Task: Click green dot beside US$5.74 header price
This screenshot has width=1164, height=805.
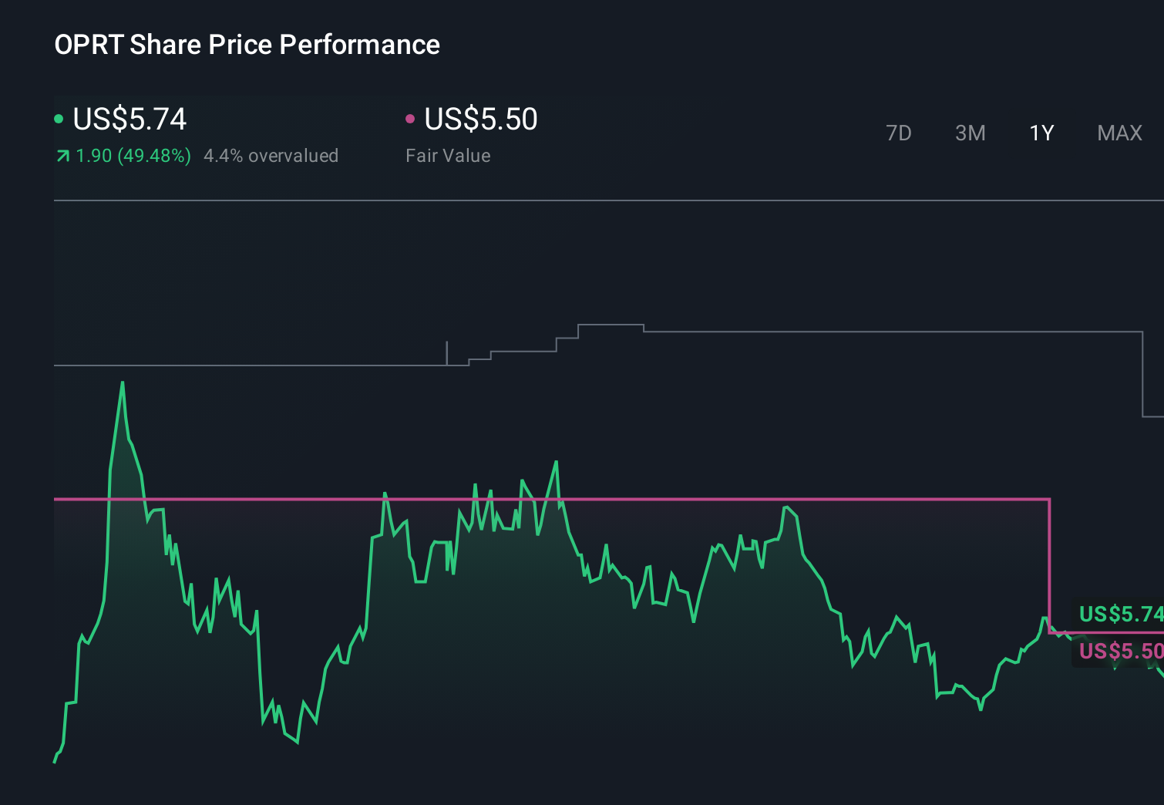Action: click(x=59, y=119)
